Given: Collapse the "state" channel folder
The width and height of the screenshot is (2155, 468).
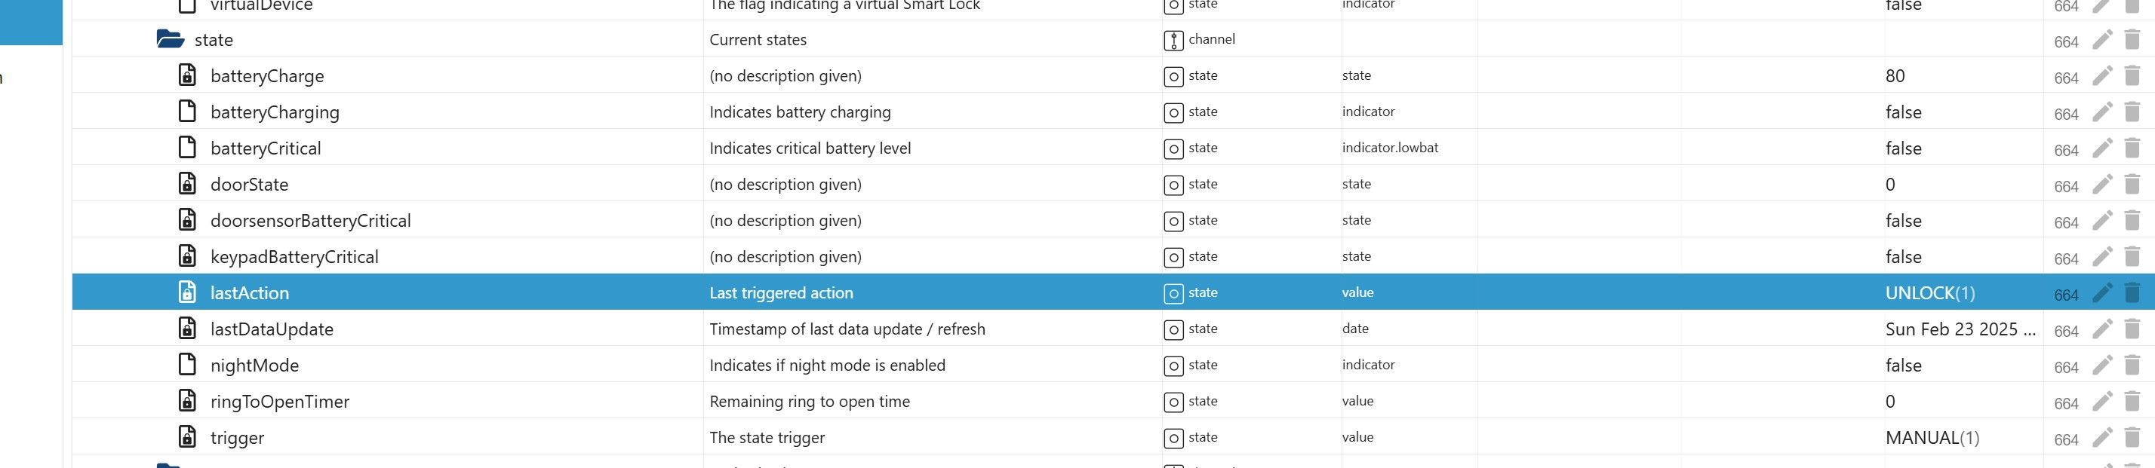Looking at the screenshot, I should (x=170, y=39).
